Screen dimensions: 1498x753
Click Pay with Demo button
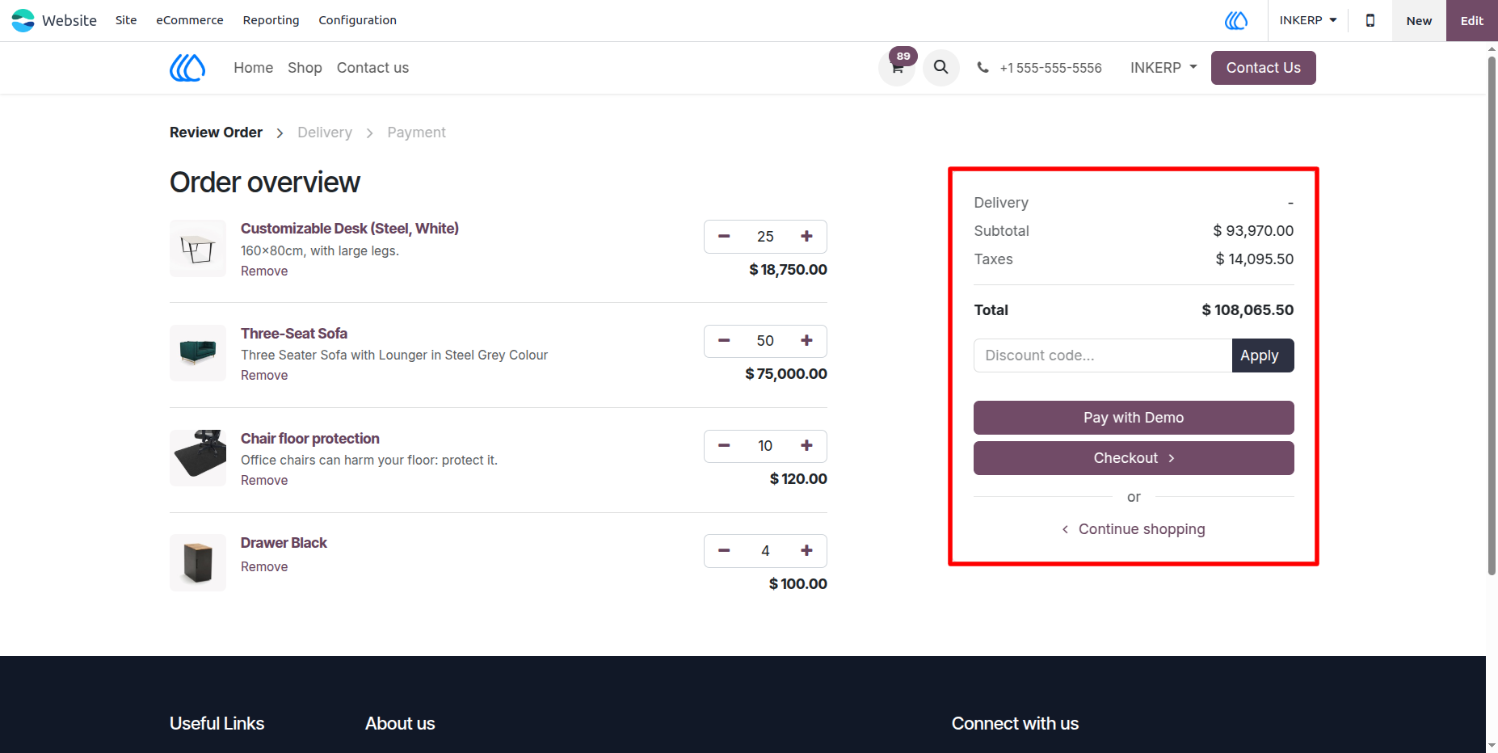[1134, 418]
